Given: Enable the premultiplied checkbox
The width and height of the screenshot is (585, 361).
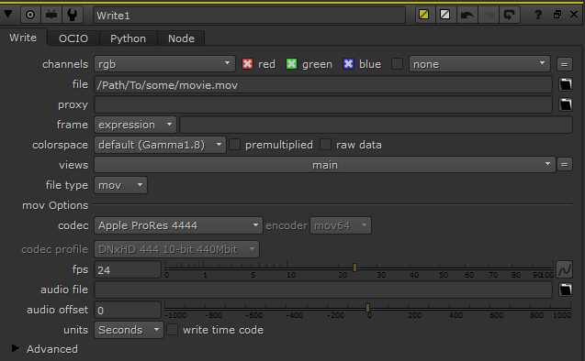Looking at the screenshot, I should (x=235, y=145).
